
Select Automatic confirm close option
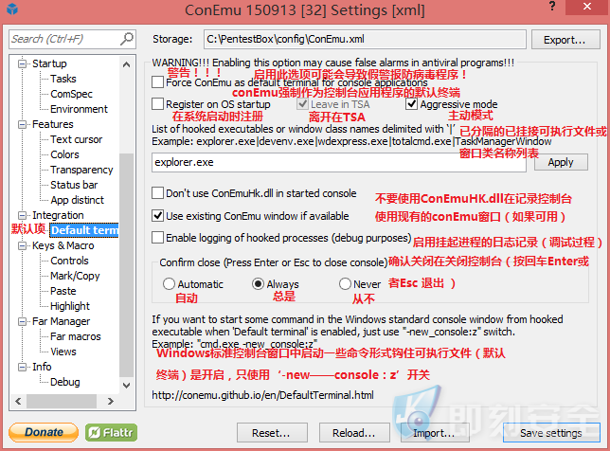(x=169, y=283)
